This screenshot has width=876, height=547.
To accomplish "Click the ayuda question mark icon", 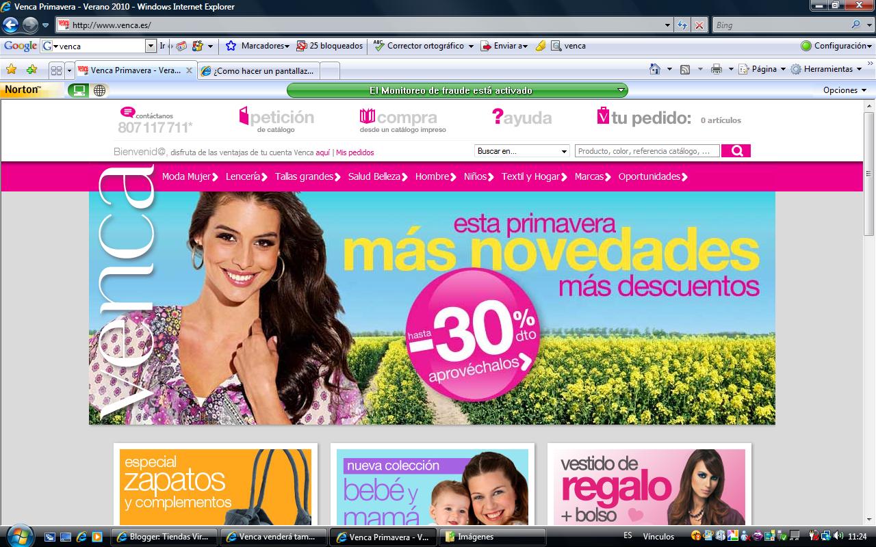I will pyautogui.click(x=498, y=117).
